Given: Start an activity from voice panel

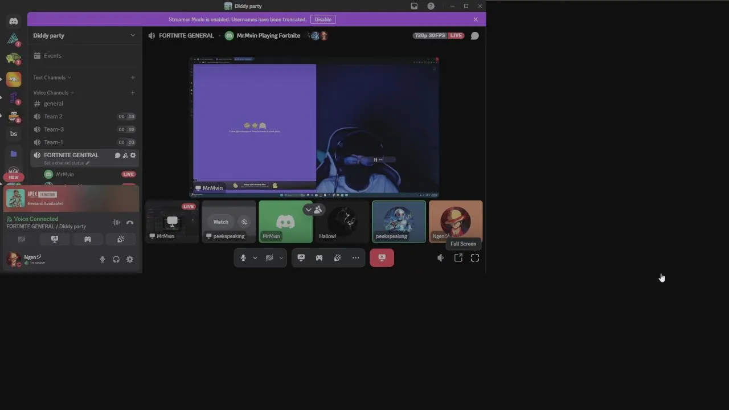Looking at the screenshot, I should [x=88, y=240].
